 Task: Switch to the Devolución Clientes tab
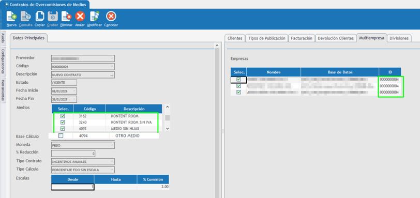coord(336,38)
